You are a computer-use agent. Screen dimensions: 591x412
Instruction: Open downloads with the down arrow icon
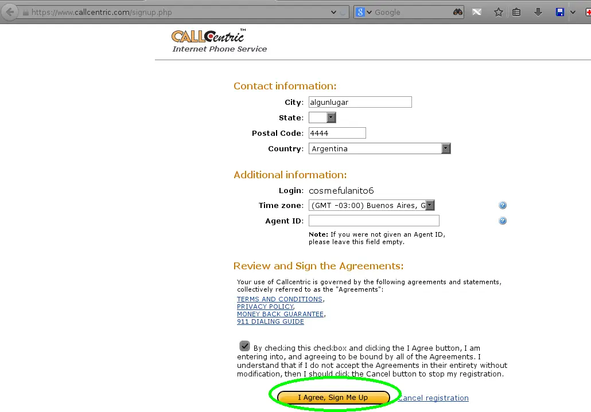pos(538,11)
